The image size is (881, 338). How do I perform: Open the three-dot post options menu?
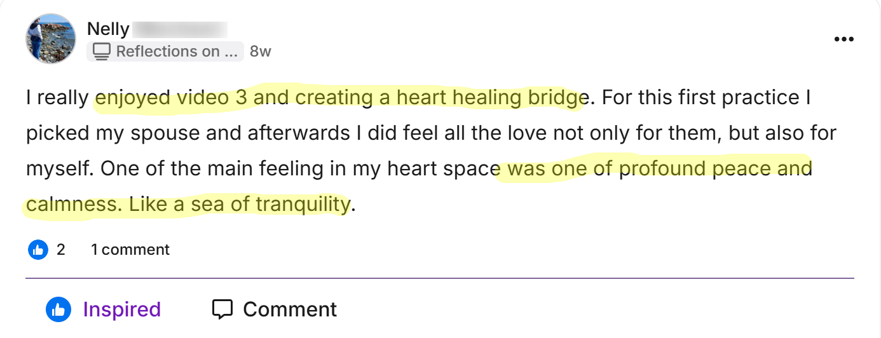tap(843, 39)
